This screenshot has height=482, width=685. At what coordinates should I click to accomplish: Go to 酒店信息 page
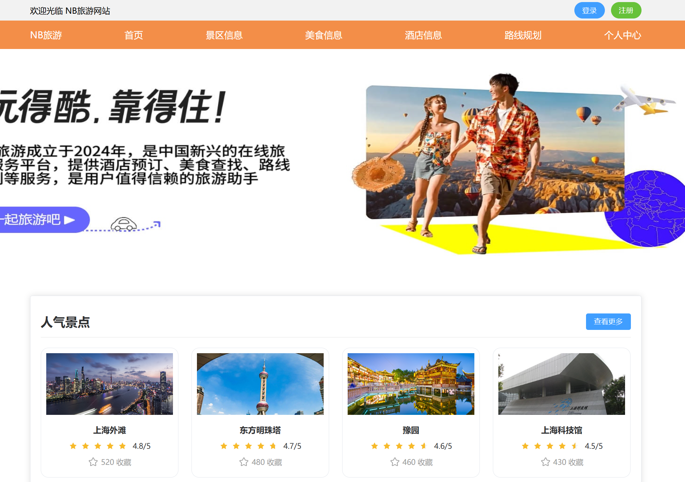[x=423, y=35]
